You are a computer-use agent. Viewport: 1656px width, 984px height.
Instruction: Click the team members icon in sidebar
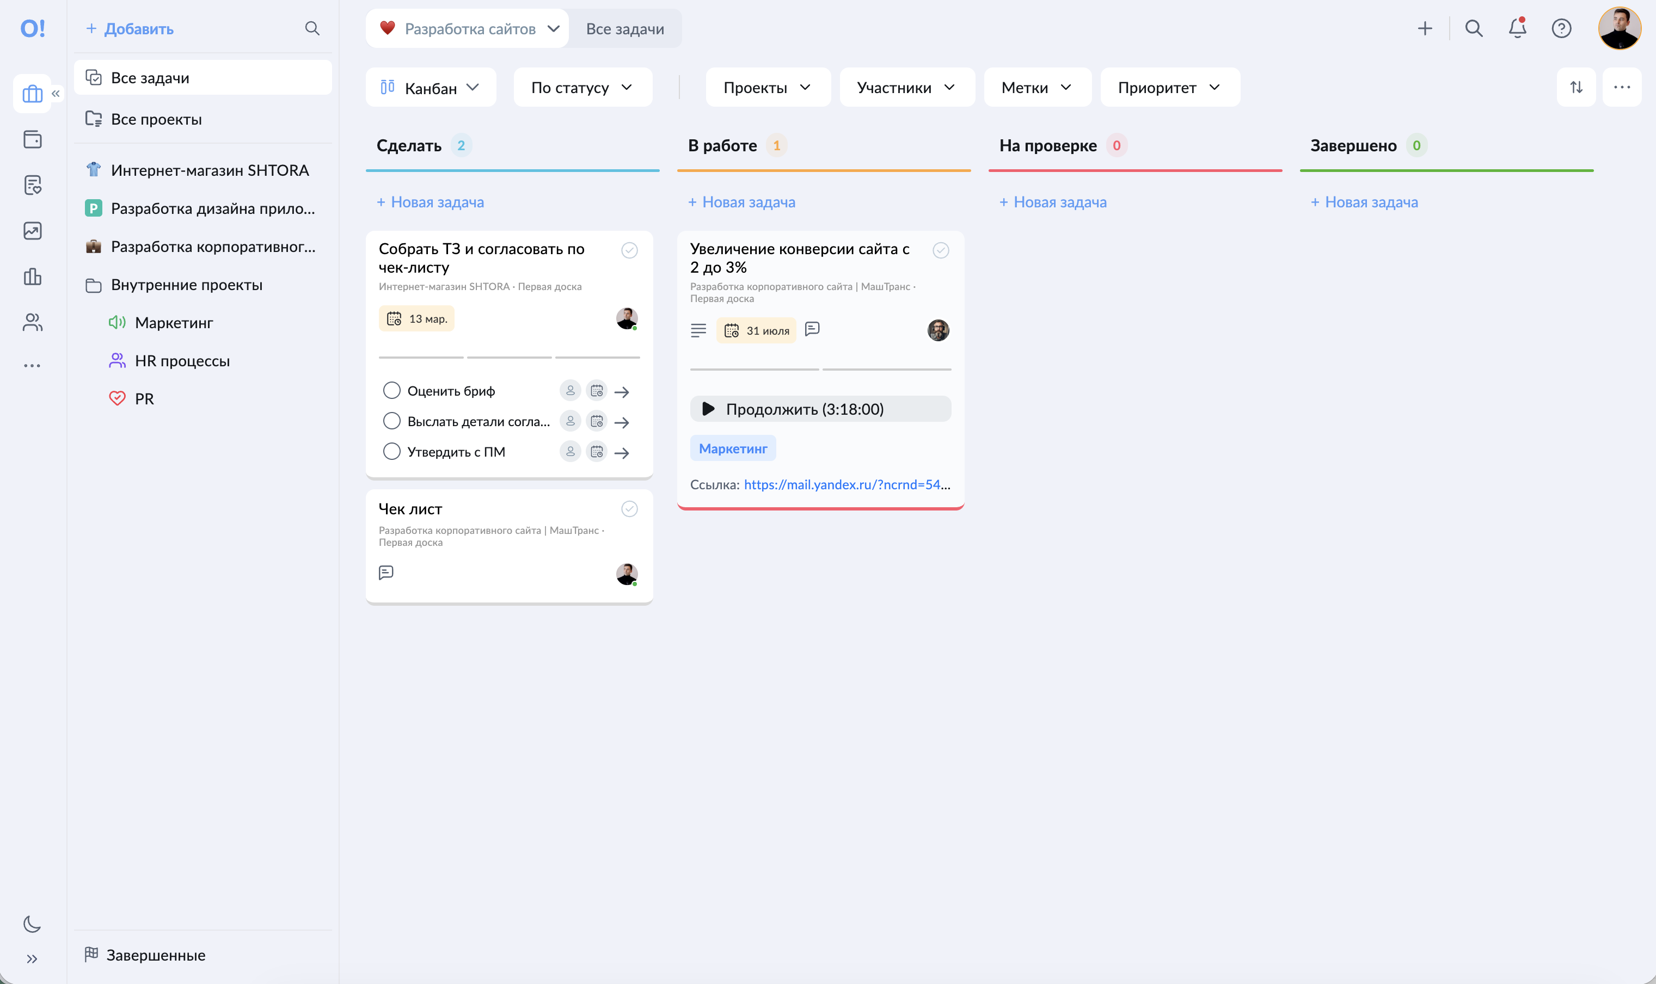[x=32, y=322]
